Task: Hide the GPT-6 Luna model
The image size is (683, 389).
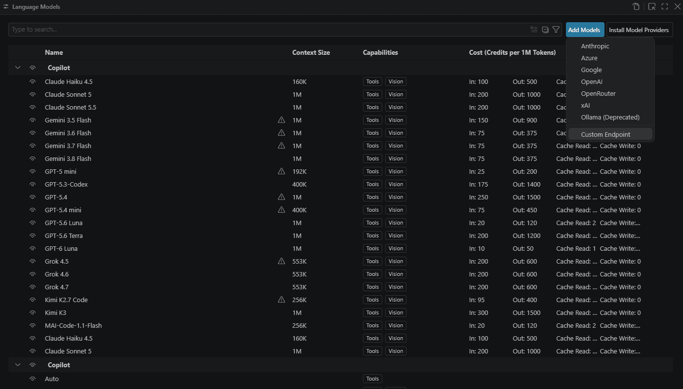Action: coord(33,248)
